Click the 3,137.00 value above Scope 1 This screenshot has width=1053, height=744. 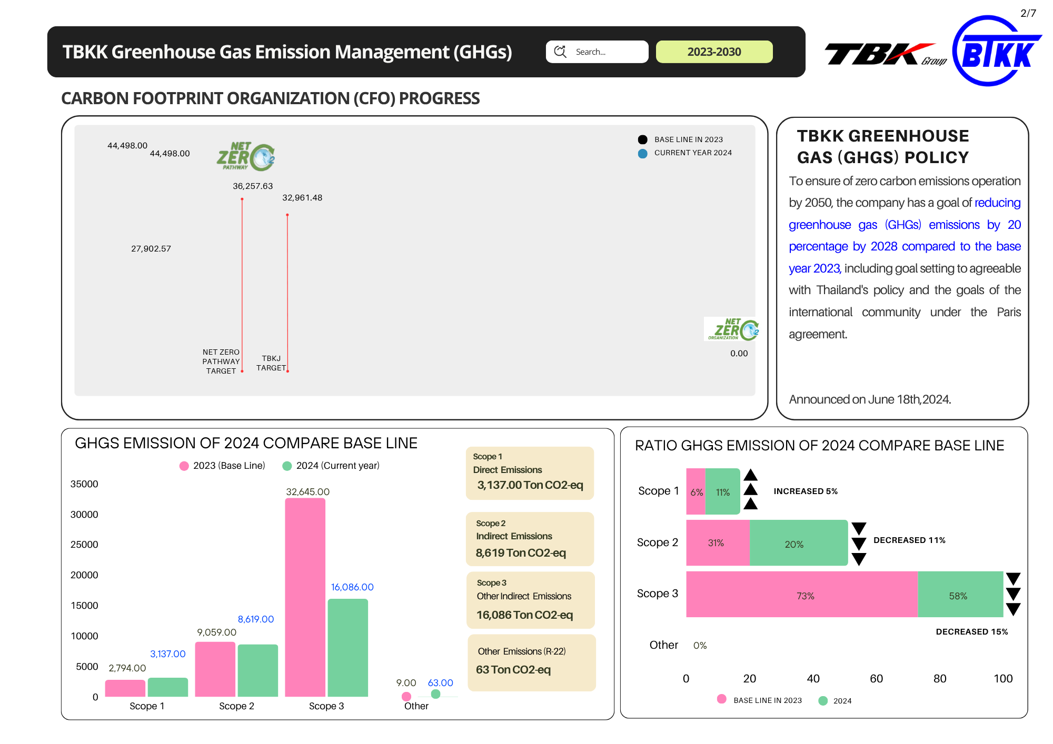(168, 654)
